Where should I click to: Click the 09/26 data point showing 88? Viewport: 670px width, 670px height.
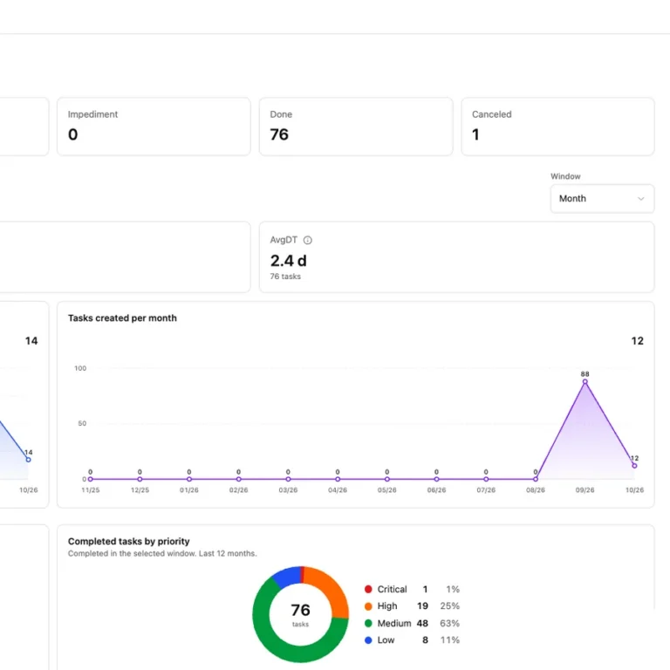pos(585,381)
